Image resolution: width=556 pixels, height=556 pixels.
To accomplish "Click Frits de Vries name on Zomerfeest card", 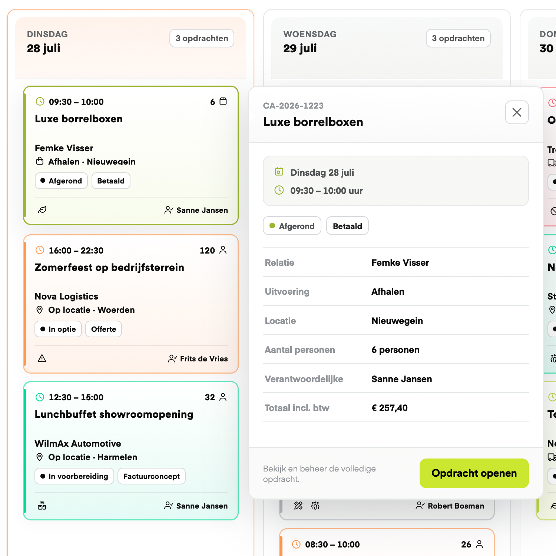I will pyautogui.click(x=204, y=359).
